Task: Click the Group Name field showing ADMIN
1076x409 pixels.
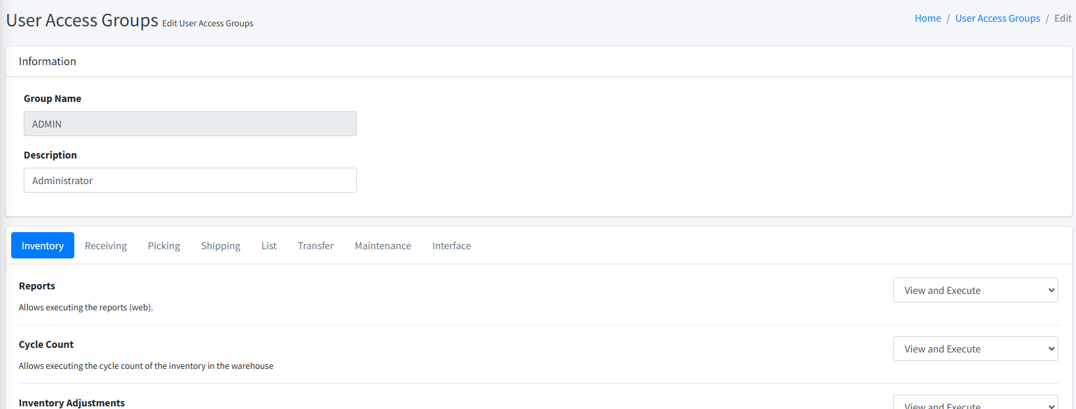Action: coord(190,124)
